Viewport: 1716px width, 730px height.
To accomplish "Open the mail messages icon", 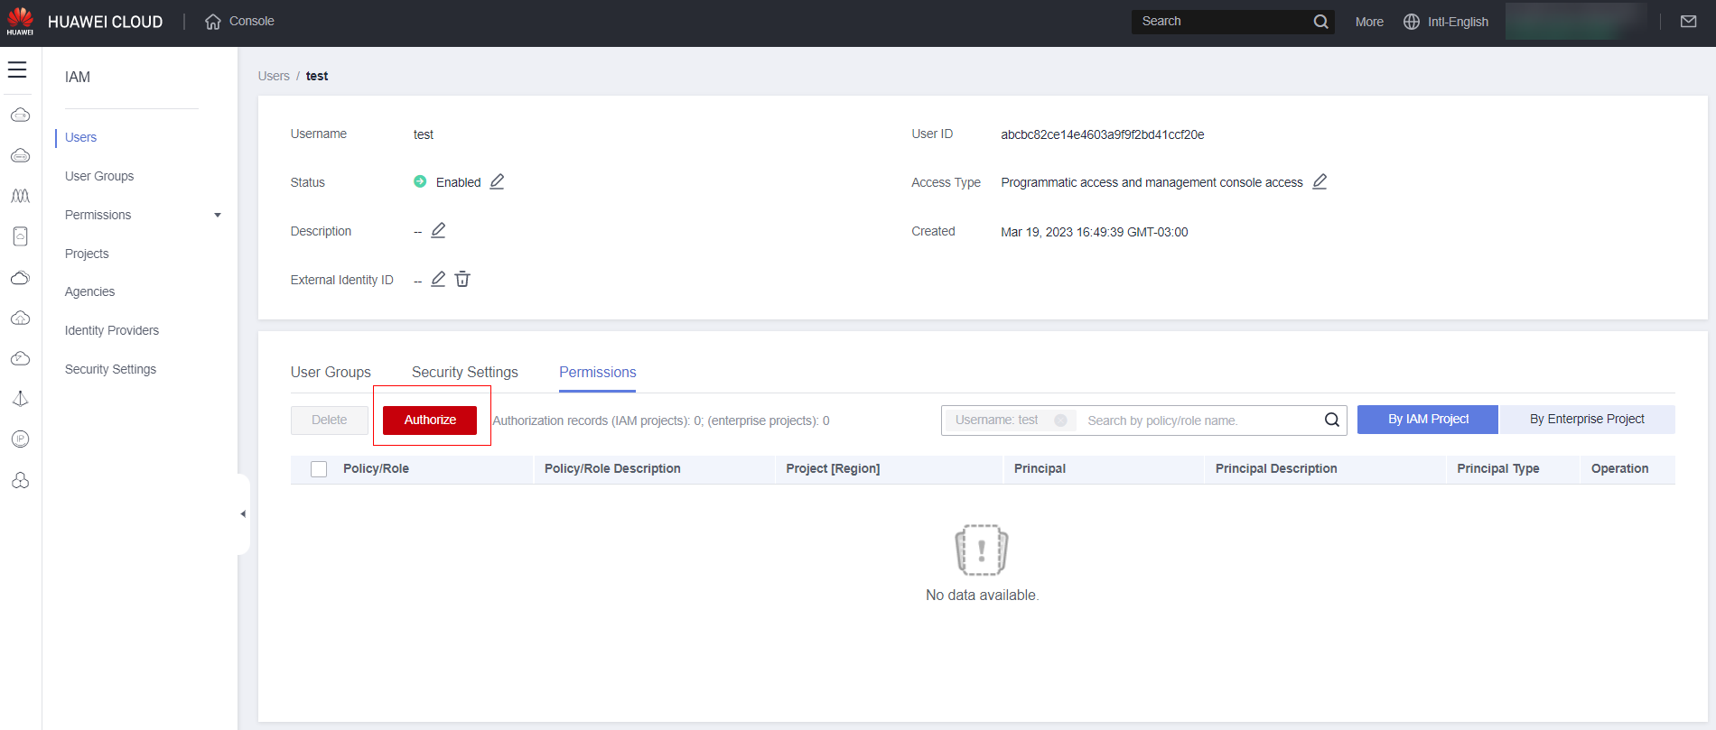I will pyautogui.click(x=1688, y=22).
